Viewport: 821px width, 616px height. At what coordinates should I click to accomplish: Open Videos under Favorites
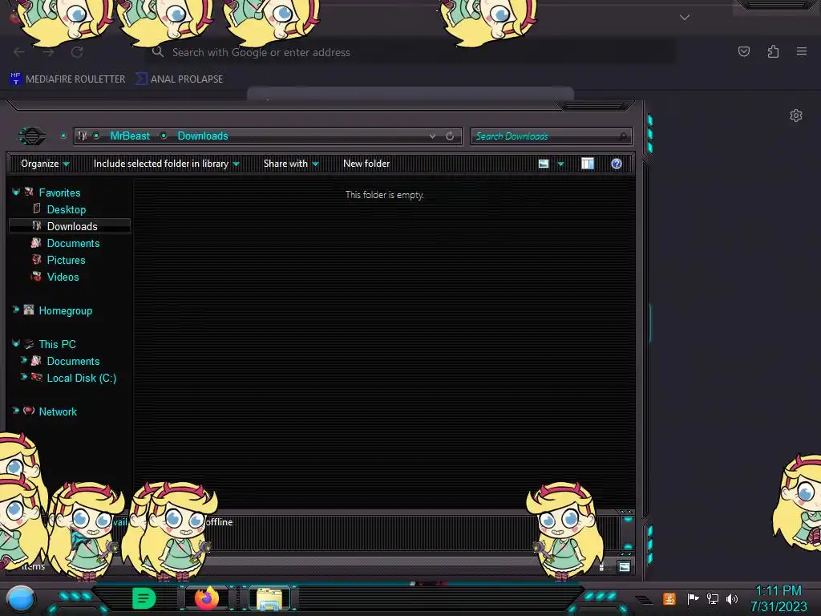[63, 277]
